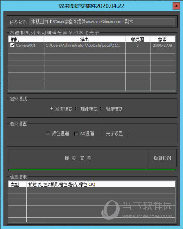Enable the AO通道 checkbox
This screenshot has height=229, width=183.
(x=76, y=134)
